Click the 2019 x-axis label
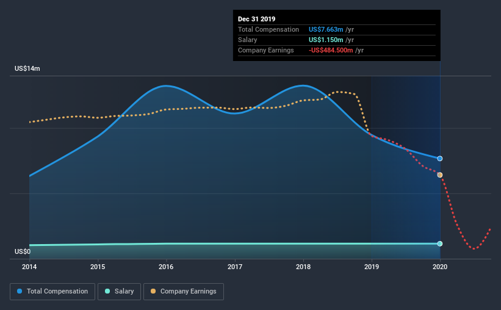Image resolution: width=501 pixels, height=310 pixels. coord(372,267)
